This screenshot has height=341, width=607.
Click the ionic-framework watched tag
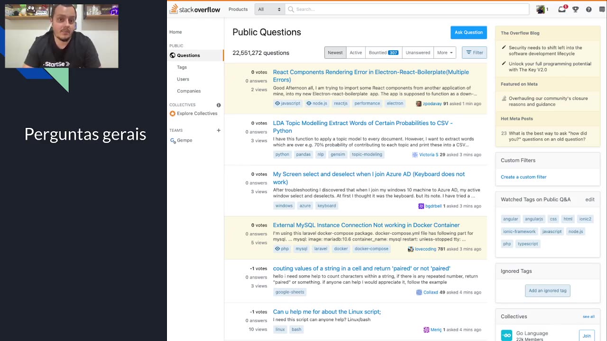point(519,232)
